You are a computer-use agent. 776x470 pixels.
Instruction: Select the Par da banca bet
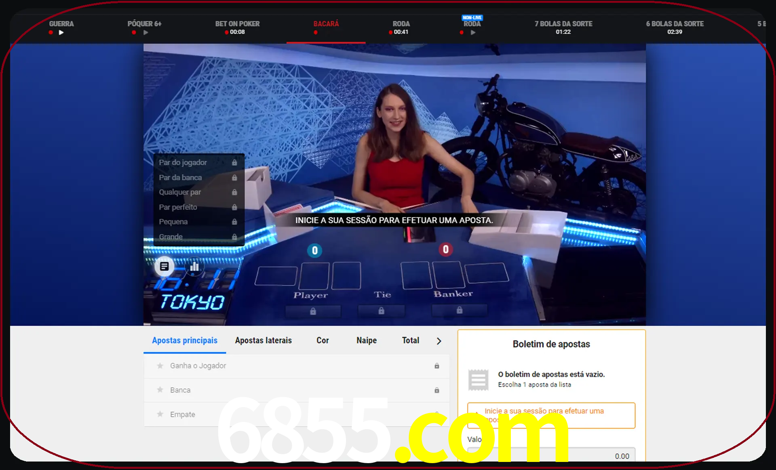pos(199,177)
